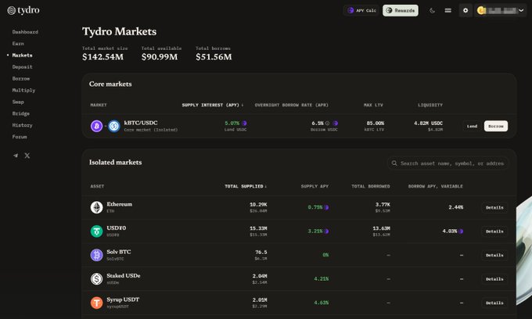Viewport: 532px width, 319px height.
Task: Click the $51.56M total borrows value
Action: (214, 57)
